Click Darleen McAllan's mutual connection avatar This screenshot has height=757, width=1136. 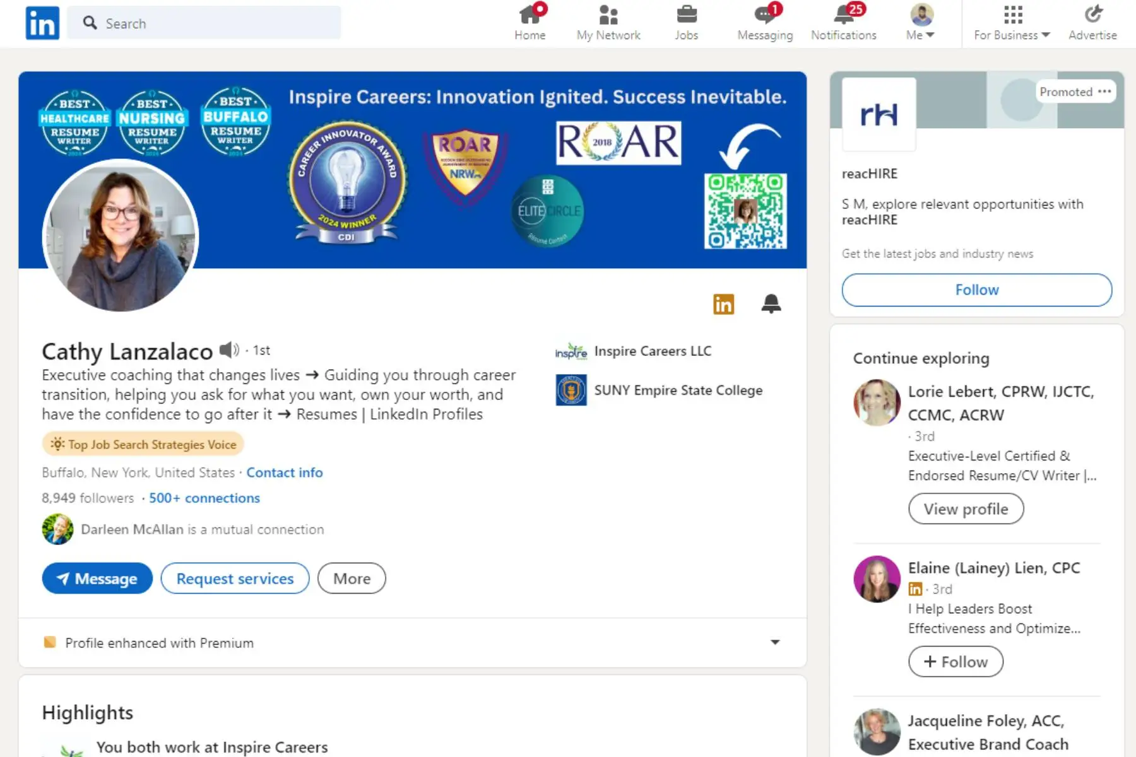point(57,529)
